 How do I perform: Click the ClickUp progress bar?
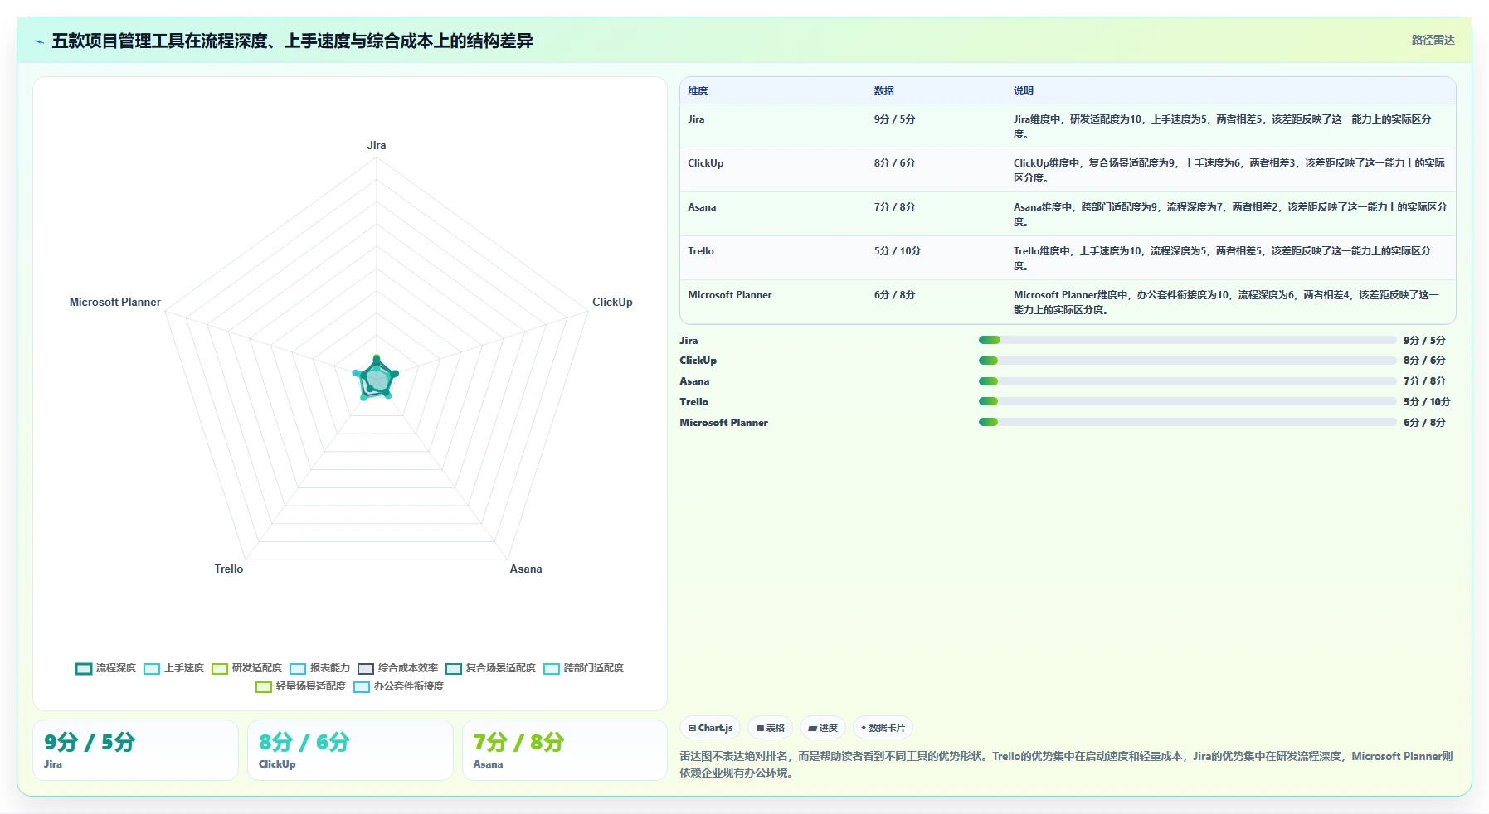tap(1187, 361)
